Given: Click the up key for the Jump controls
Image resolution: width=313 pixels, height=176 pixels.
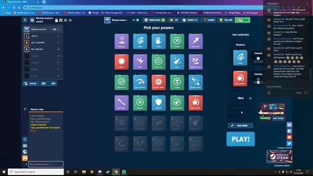Looking at the screenshot, I should 258,58.
